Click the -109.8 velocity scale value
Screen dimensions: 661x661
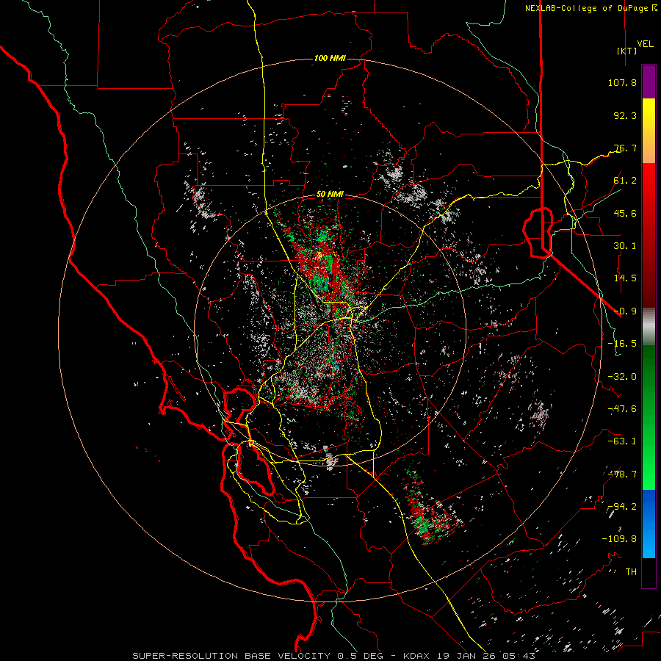(619, 539)
